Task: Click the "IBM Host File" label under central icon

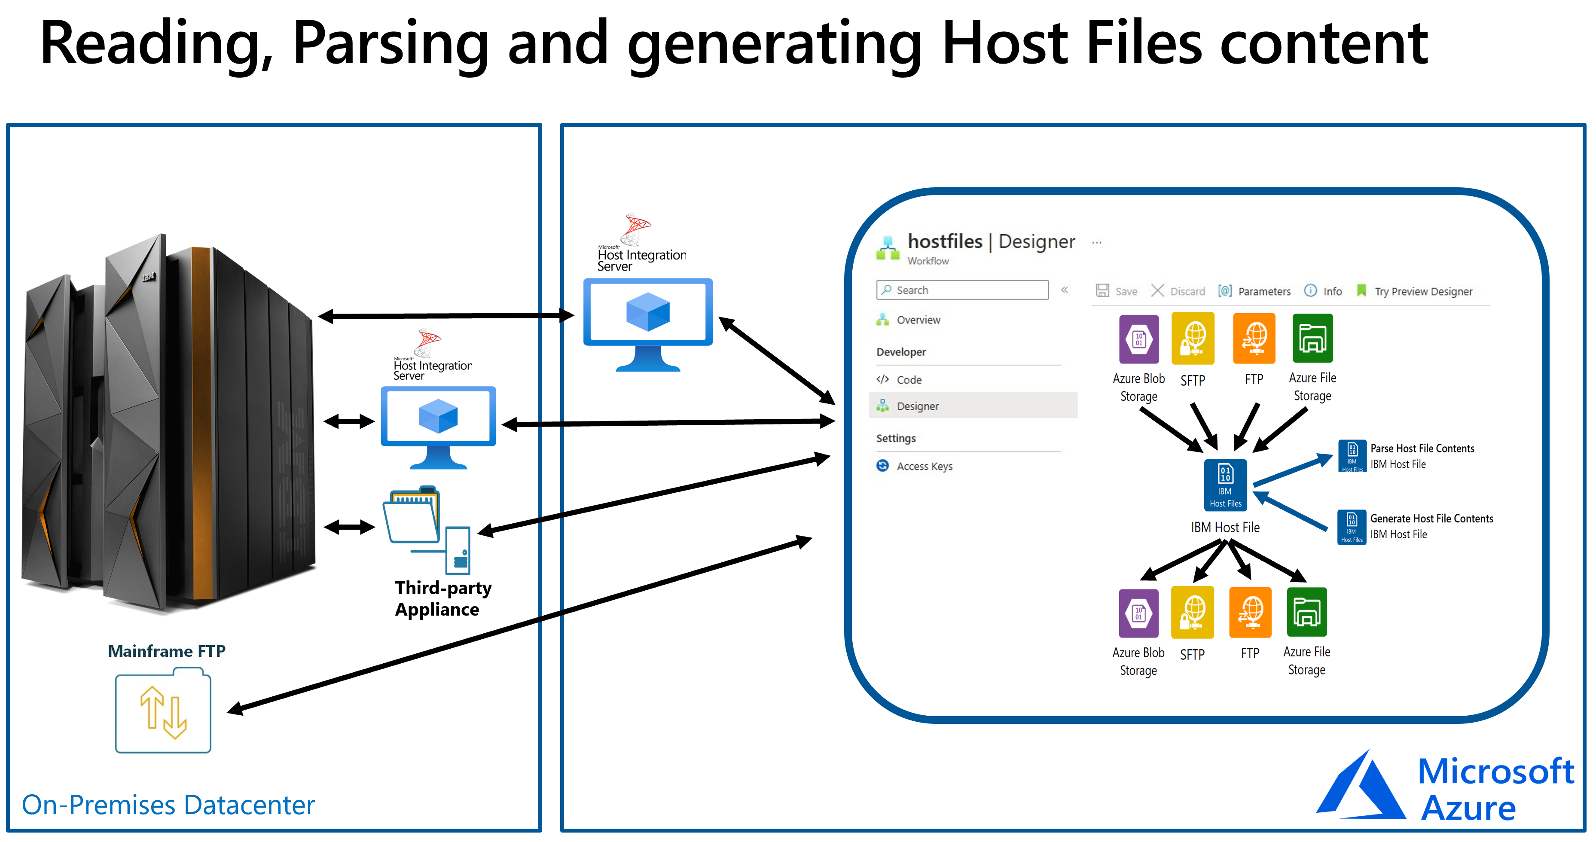Action: click(x=1225, y=527)
